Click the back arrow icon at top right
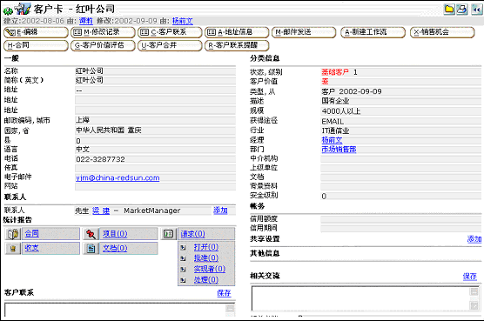The width and height of the screenshot is (484, 321). point(477,10)
